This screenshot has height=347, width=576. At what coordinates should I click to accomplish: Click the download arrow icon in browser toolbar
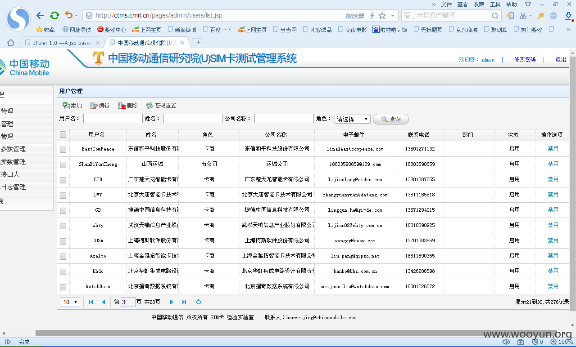pos(568,16)
